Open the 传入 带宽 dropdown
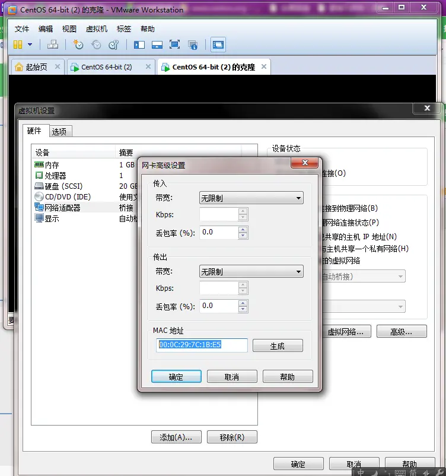Viewport: 446px width, 476px height. pos(251,198)
